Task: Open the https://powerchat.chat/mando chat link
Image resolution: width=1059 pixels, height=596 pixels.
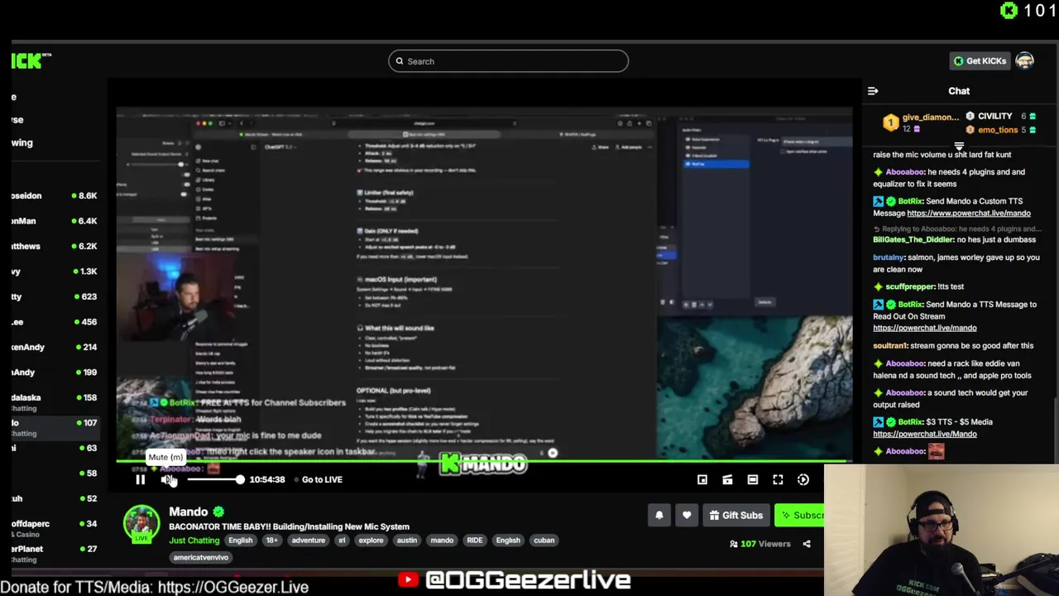Action: pyautogui.click(x=924, y=328)
